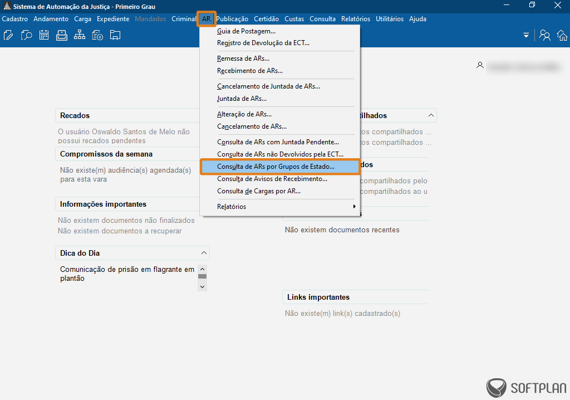The image size is (570, 400).
Task: Open the Criminal menu
Action: tap(184, 19)
